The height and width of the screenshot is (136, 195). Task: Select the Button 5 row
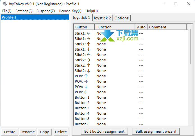point(130,119)
